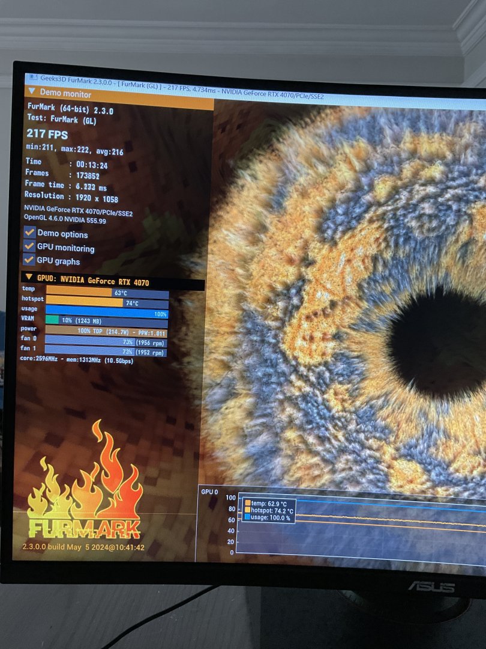Screen dimensions: 486x649
Task: Uncheck the Demo options checkbox
Action: 29,232
